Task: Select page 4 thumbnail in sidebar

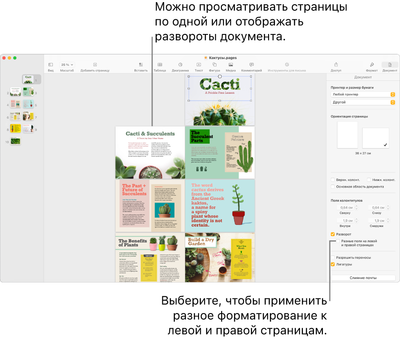Action: (15, 104)
